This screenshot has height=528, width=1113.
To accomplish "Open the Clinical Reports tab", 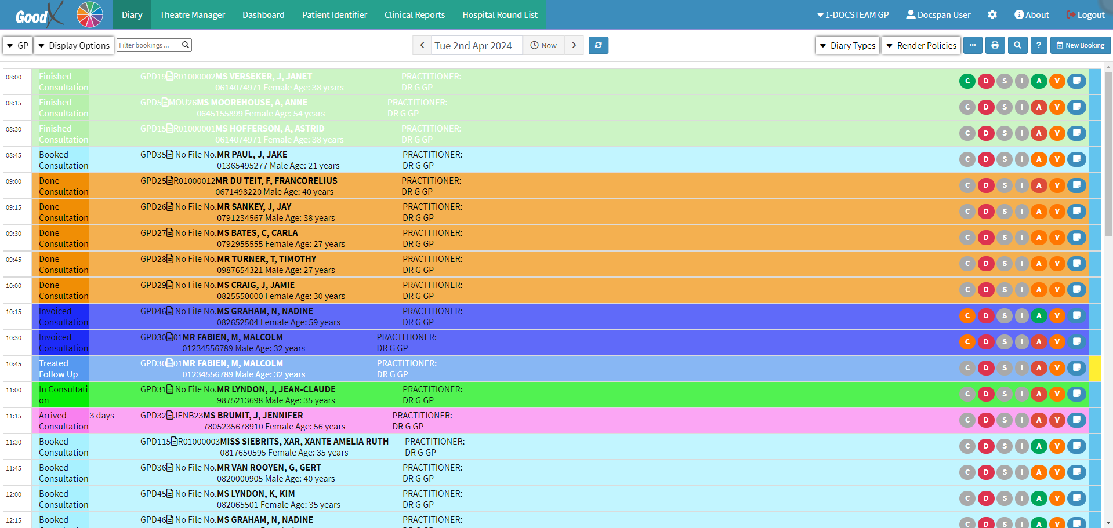I will pos(414,14).
